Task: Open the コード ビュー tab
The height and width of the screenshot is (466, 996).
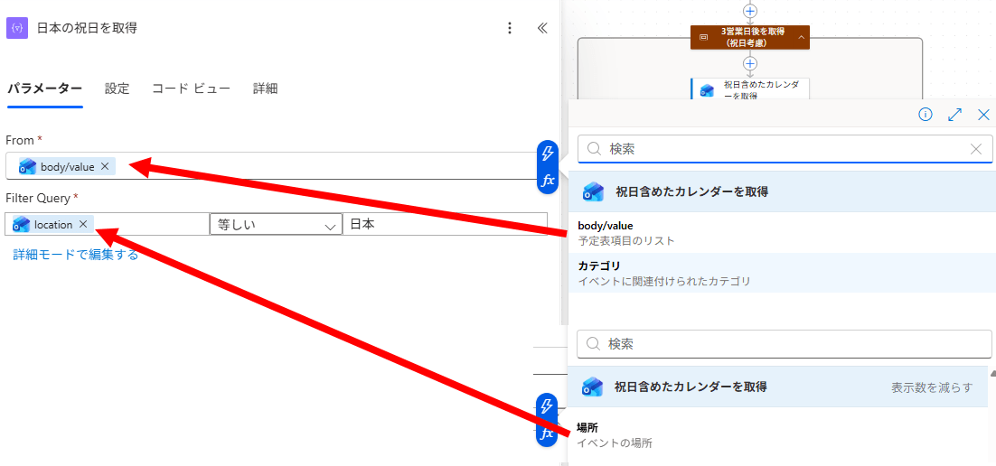Action: [191, 89]
